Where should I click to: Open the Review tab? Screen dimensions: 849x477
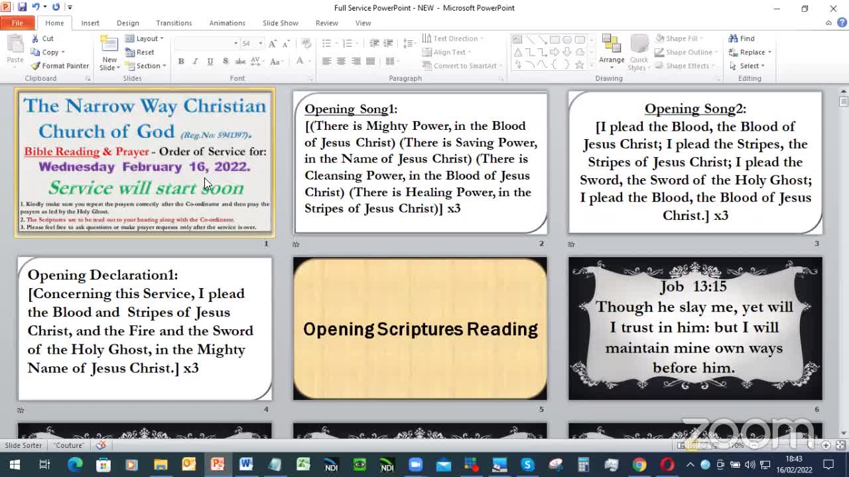click(x=327, y=23)
